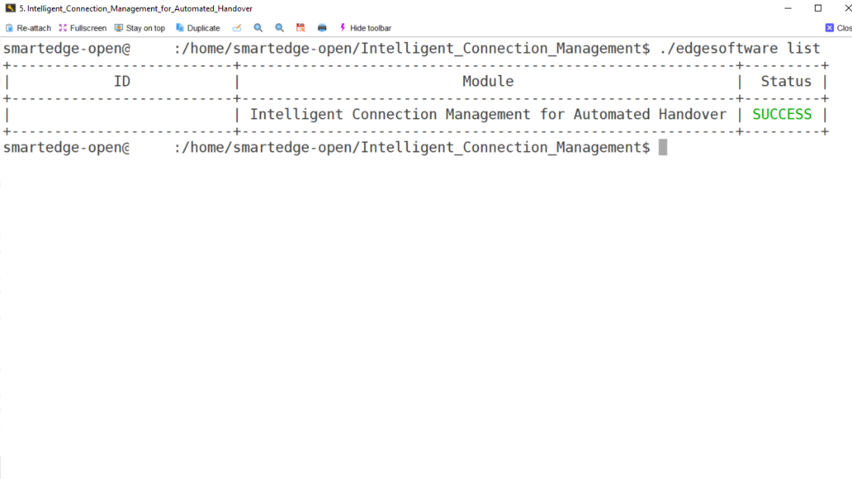The height and width of the screenshot is (479, 852).
Task: Hide toolbar using the lightning button
Action: tap(365, 28)
